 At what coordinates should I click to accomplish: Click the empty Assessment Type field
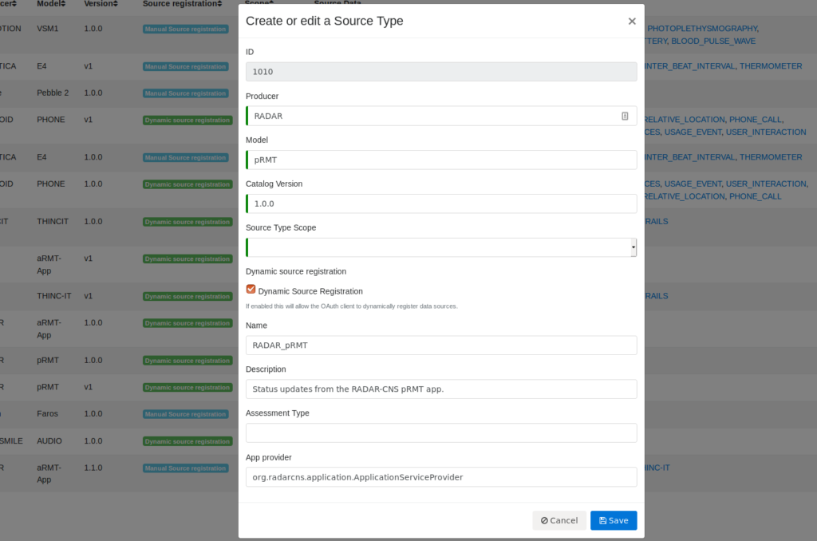click(x=441, y=432)
